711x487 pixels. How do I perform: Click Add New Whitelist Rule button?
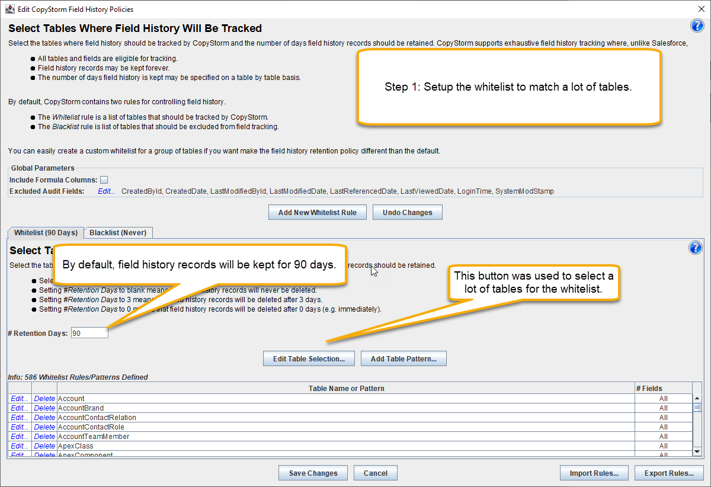coord(318,212)
